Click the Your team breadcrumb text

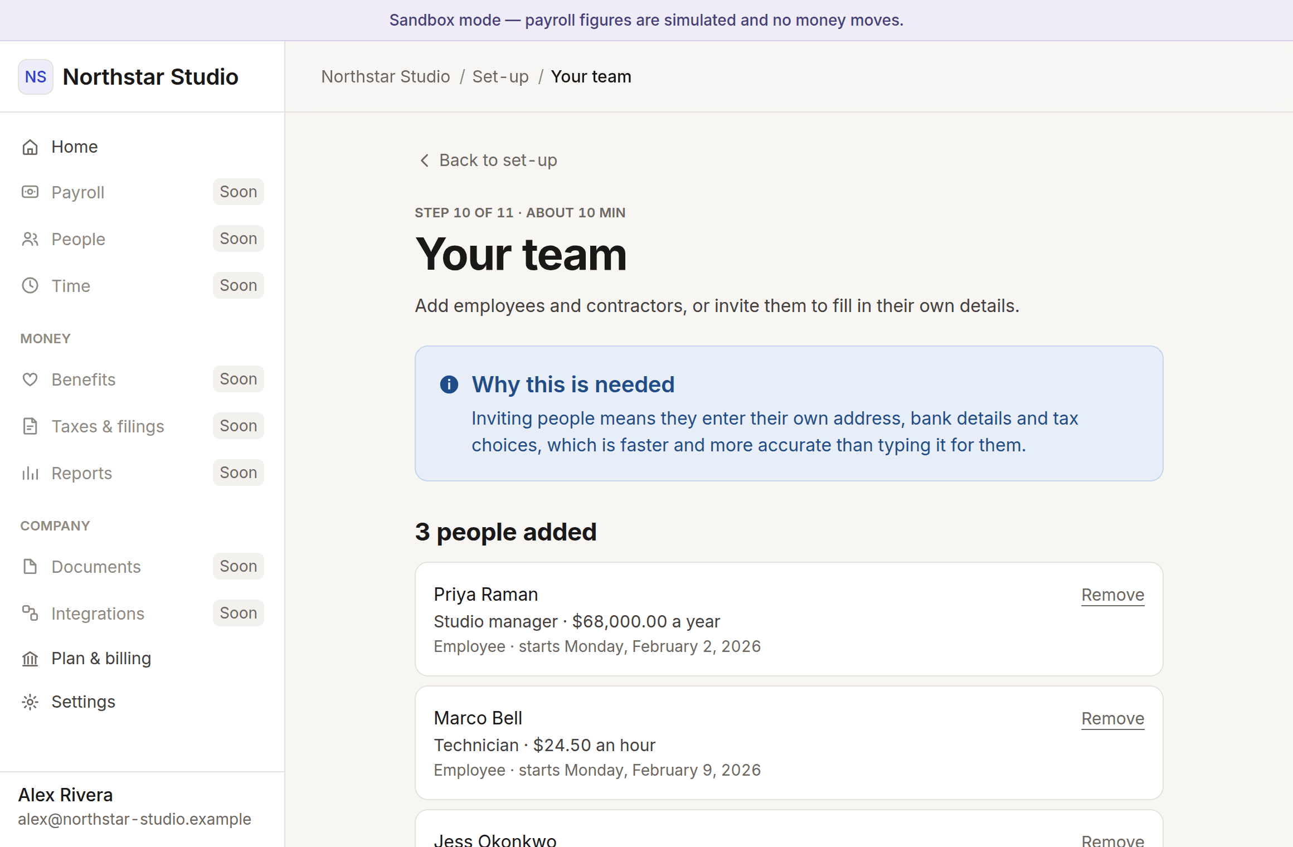(x=591, y=77)
